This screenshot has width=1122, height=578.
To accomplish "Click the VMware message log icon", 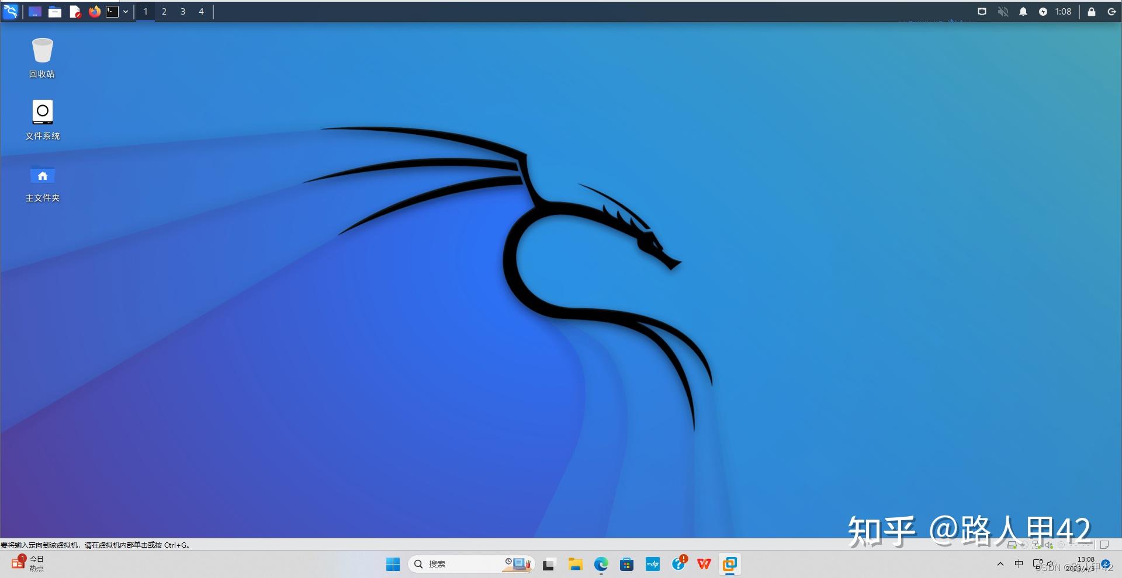I will pyautogui.click(x=1104, y=545).
